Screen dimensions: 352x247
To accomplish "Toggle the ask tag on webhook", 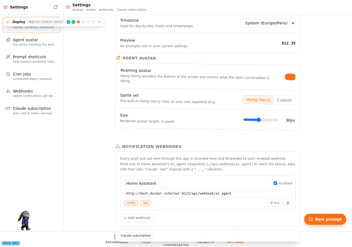I will pyautogui.click(x=145, y=203).
